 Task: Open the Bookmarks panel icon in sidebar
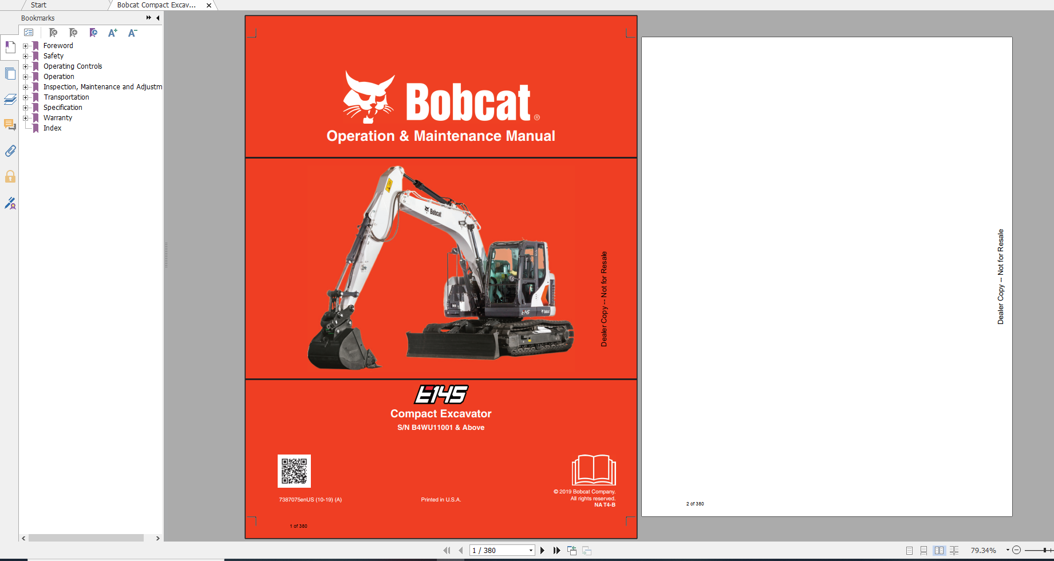[x=10, y=47]
